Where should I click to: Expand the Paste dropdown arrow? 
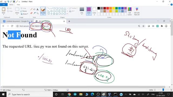coord(4,15)
